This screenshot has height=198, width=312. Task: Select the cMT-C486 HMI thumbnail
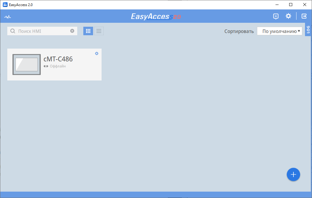point(27,64)
